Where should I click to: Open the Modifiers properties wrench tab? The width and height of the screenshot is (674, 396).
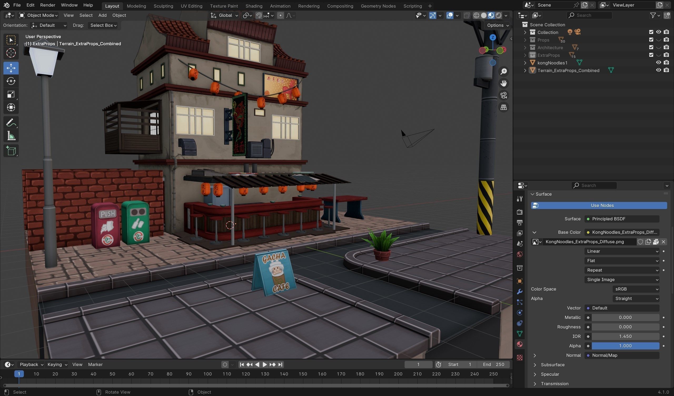pyautogui.click(x=519, y=292)
